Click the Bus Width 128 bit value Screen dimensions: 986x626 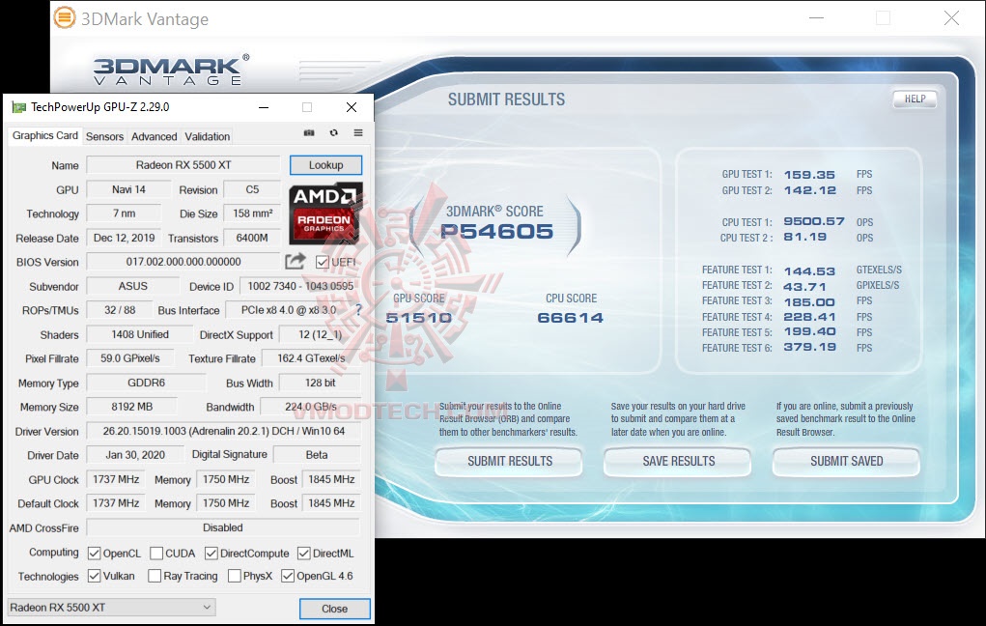pyautogui.click(x=320, y=383)
